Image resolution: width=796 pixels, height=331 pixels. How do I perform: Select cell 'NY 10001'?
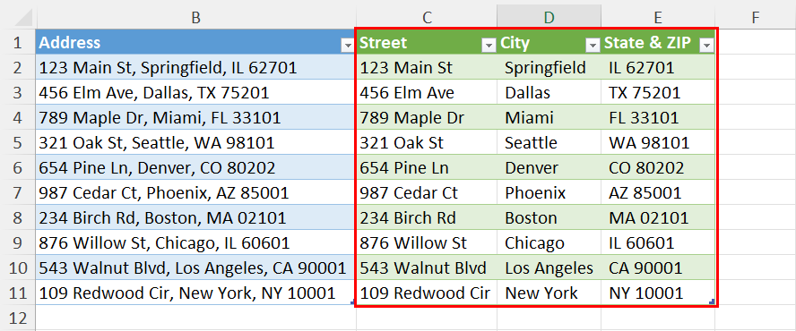click(x=658, y=293)
